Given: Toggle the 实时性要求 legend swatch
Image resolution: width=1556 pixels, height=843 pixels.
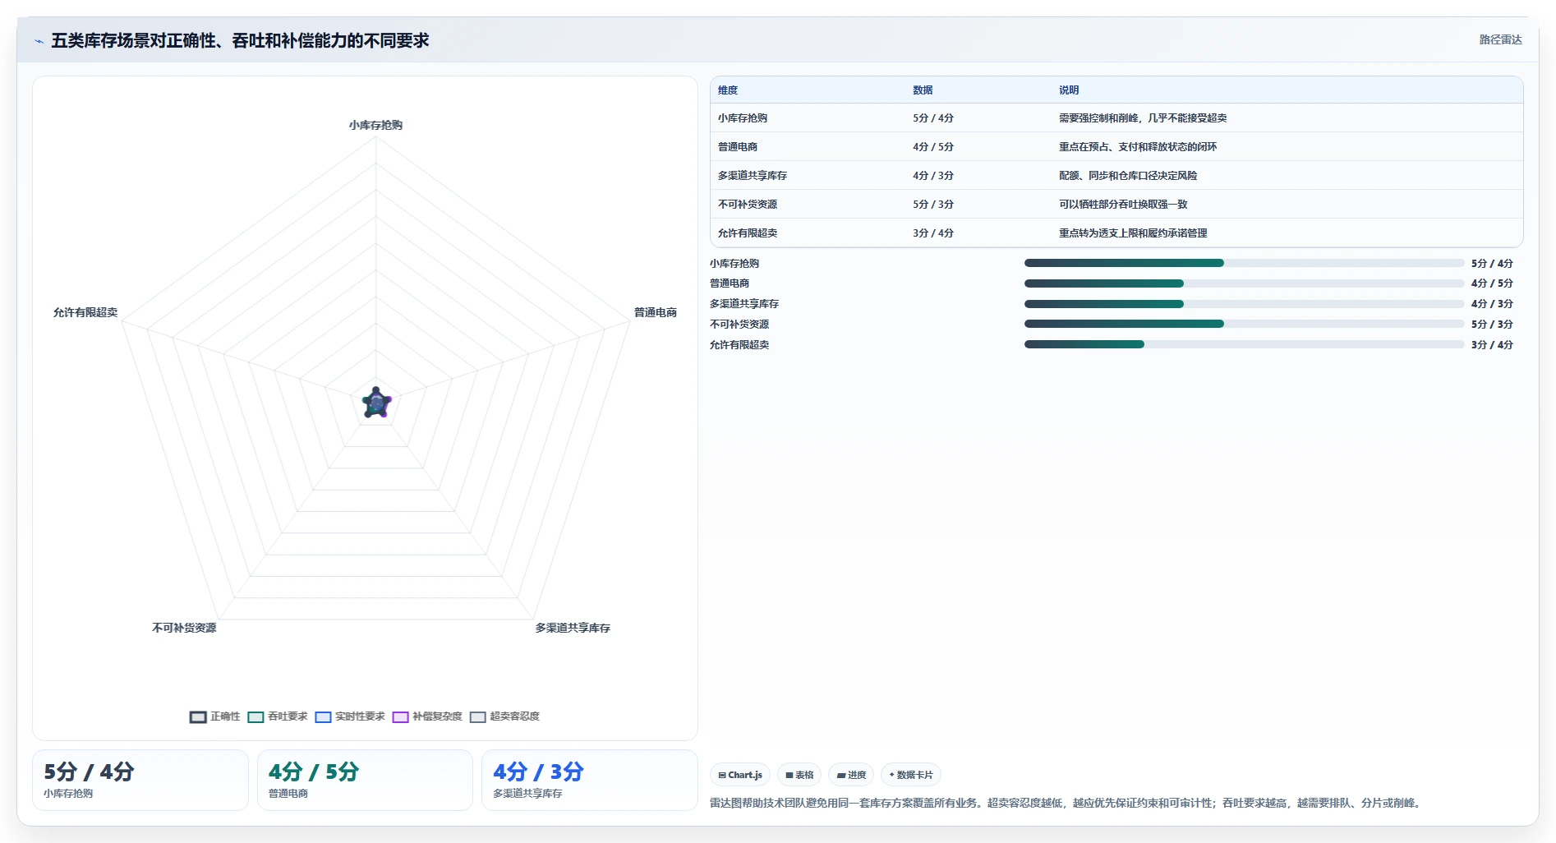Looking at the screenshot, I should (x=323, y=716).
